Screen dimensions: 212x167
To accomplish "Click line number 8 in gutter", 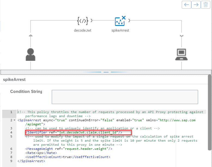I will [11, 157].
